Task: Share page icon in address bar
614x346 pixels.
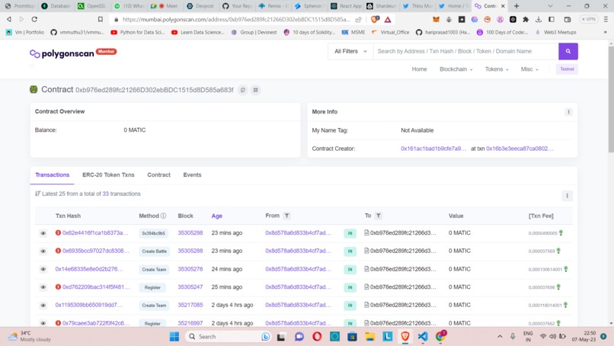Action: (358, 19)
